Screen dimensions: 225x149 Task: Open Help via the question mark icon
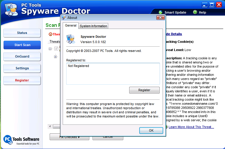[195, 12]
